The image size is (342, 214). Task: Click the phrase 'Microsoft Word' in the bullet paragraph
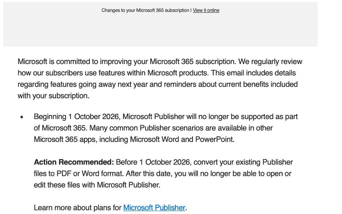click(155, 139)
